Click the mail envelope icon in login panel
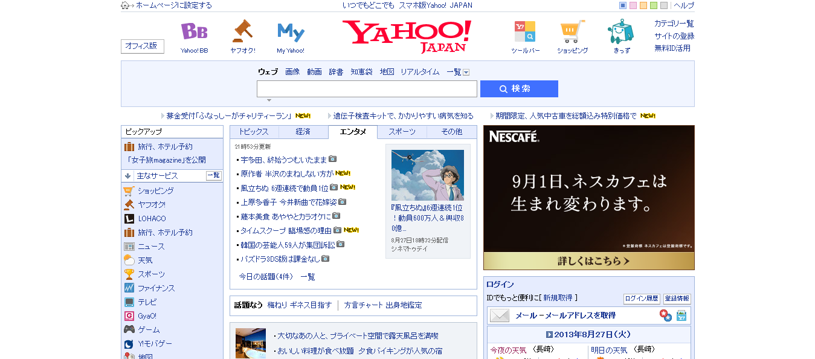 [x=500, y=315]
